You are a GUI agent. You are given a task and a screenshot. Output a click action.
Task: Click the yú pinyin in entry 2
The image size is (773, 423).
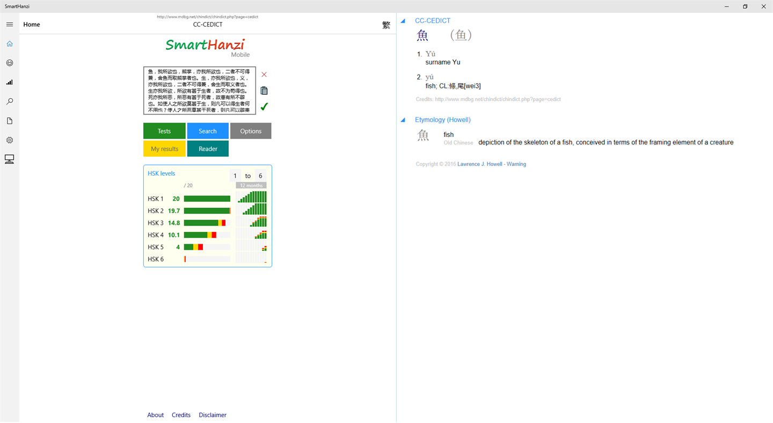click(x=429, y=77)
